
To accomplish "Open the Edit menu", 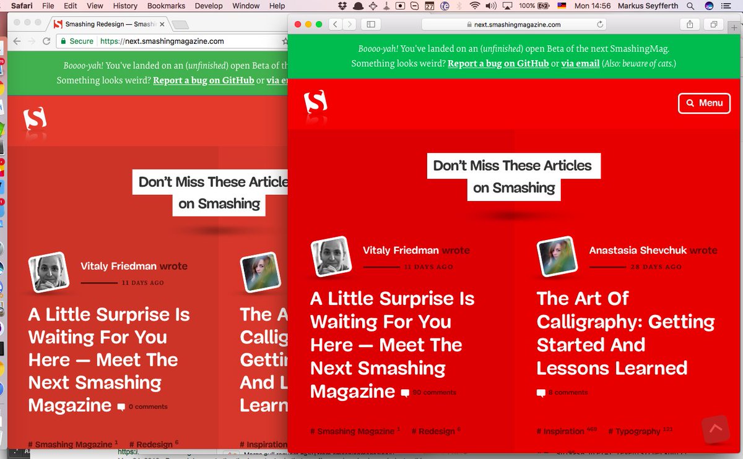I will 71,6.
